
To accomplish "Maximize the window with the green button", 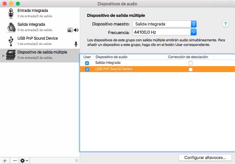I will click(18, 4).
